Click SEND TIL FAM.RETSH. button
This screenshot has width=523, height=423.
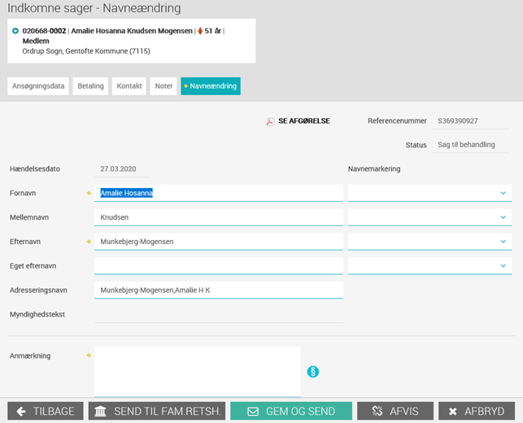157,411
